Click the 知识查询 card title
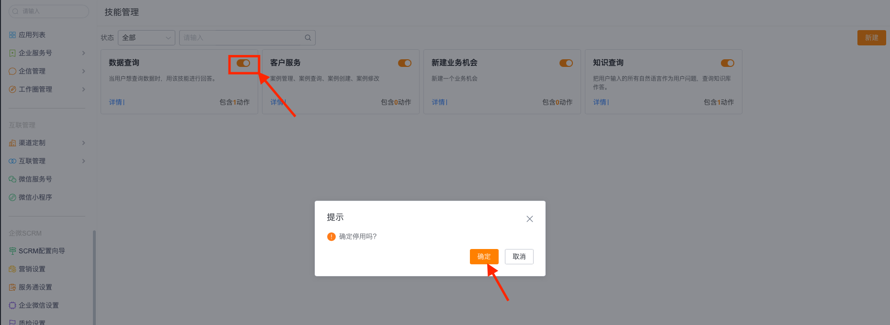This screenshot has height=325, width=890. coord(608,63)
